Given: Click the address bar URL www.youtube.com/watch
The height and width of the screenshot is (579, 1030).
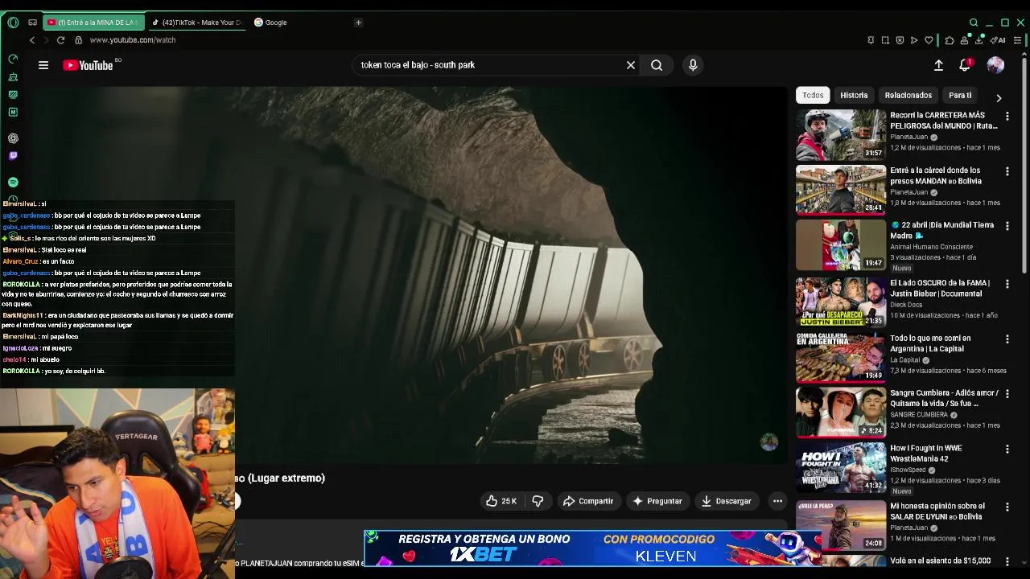Looking at the screenshot, I should pos(133,40).
